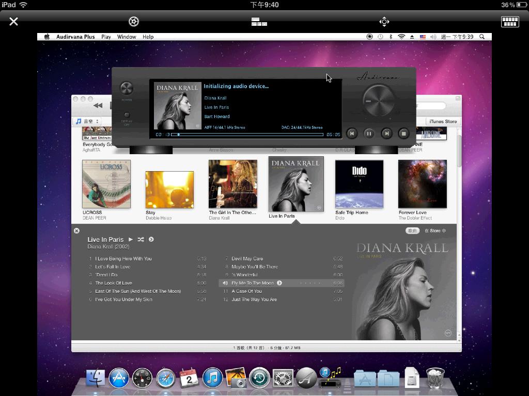Pause playback in Audirvana

click(x=369, y=134)
